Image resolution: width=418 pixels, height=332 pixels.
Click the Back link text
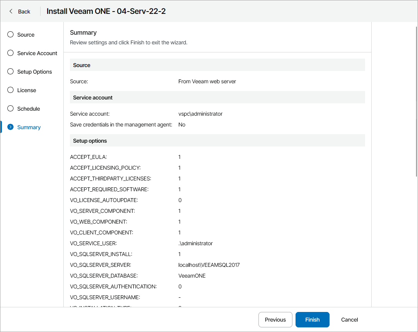pos(24,12)
